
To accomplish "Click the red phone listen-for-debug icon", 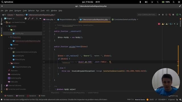I will click(170, 15).
